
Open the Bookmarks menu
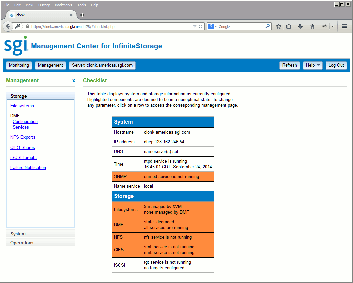click(x=63, y=5)
